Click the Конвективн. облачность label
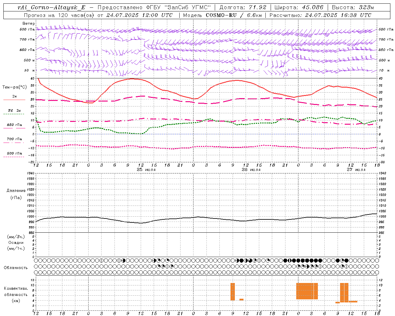 coord(16,291)
